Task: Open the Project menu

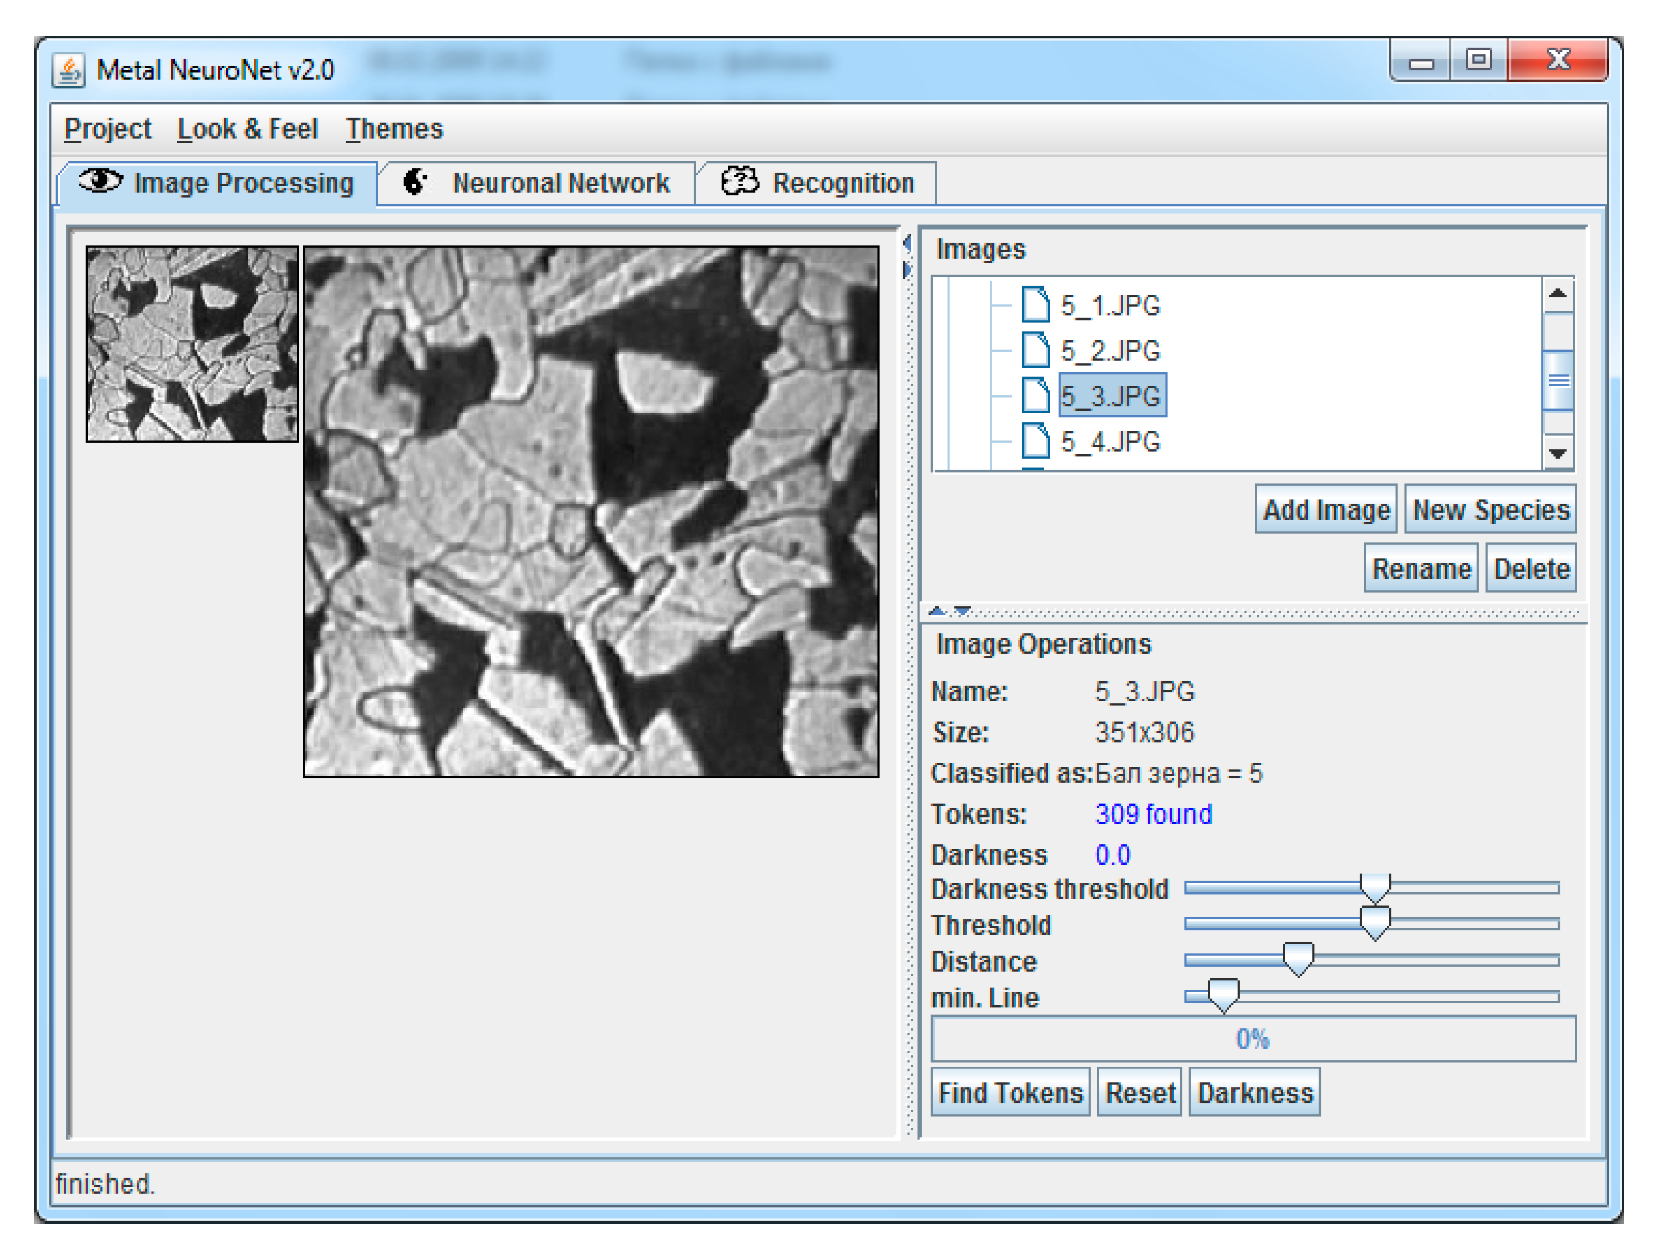Action: point(108,129)
